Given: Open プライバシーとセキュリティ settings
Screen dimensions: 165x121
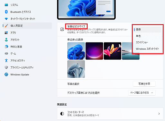Looking at the screenshot, I should (27, 67).
